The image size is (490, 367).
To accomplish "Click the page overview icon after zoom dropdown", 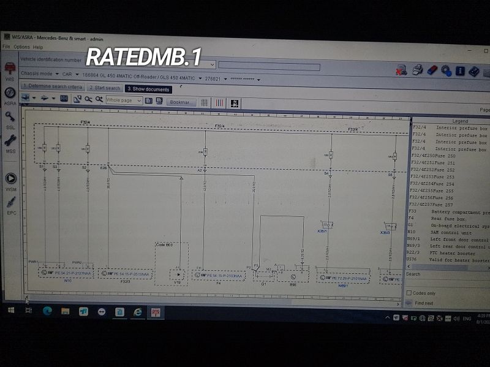I will pos(159,101).
